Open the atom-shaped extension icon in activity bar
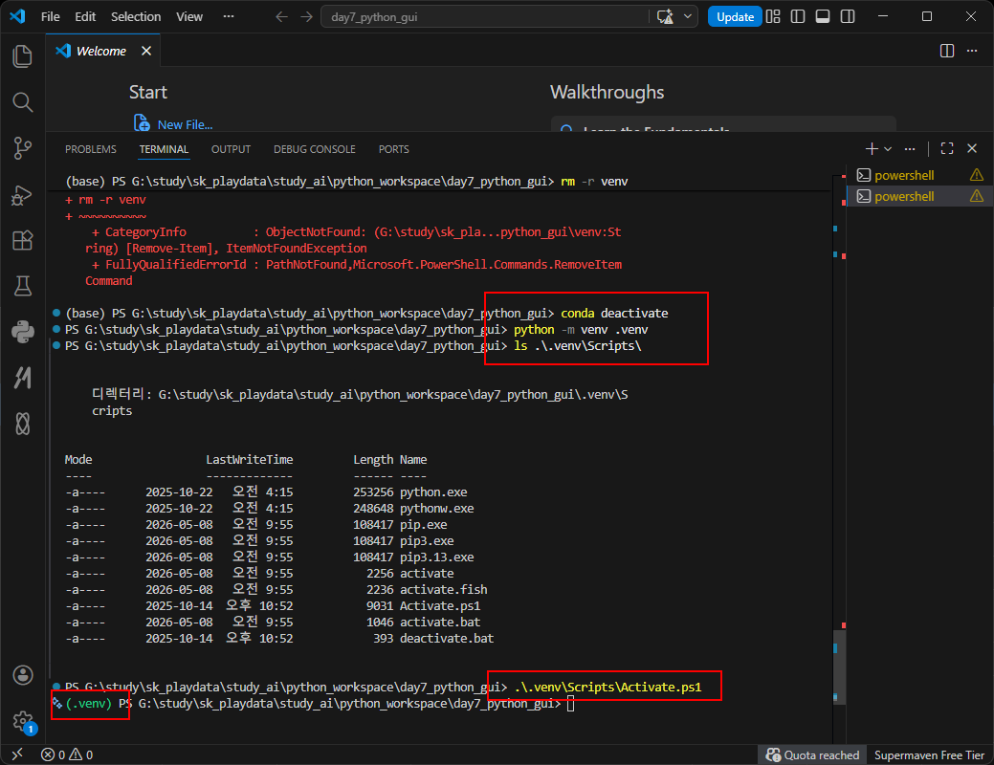This screenshot has width=994, height=765. [x=23, y=423]
